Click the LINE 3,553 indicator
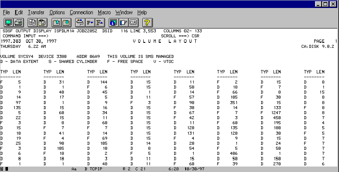Viewport: 339px width, 172px height. [x=143, y=31]
